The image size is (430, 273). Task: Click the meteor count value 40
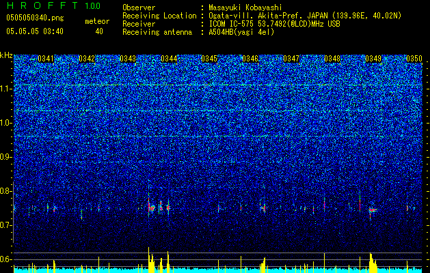[99, 31]
